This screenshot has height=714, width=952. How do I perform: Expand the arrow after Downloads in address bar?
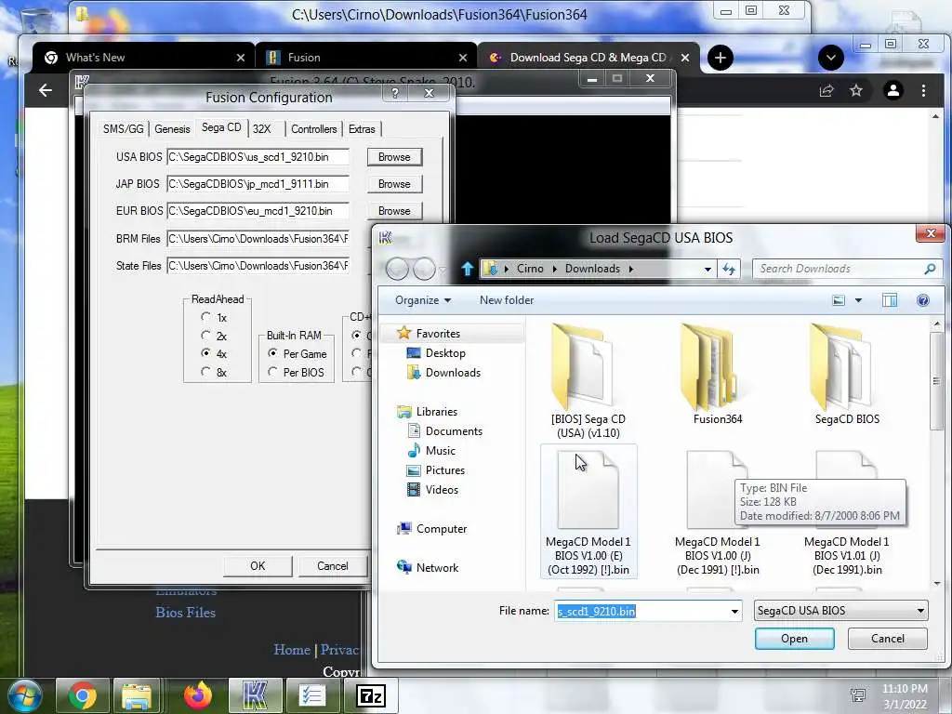(x=631, y=269)
